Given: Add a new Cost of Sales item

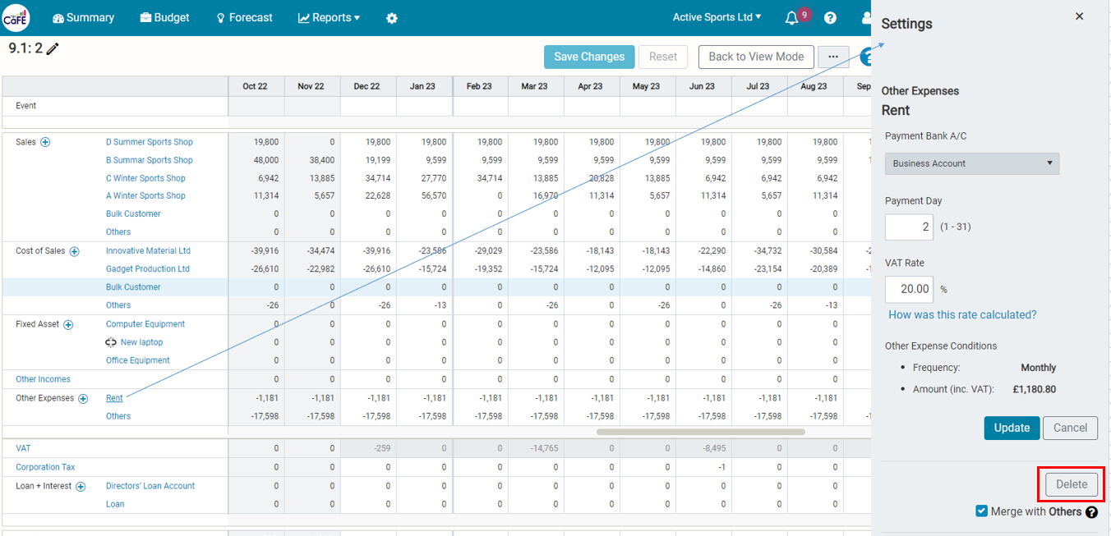Looking at the screenshot, I should pyautogui.click(x=74, y=251).
